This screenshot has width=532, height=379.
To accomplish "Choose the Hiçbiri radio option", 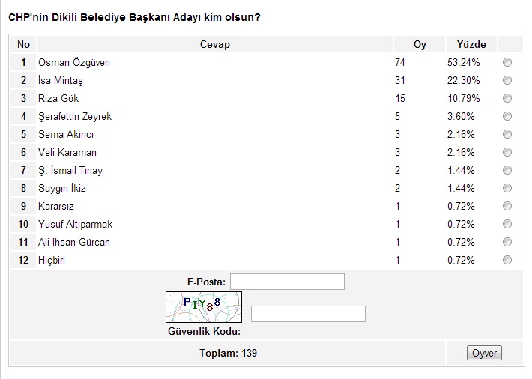I will [507, 260].
